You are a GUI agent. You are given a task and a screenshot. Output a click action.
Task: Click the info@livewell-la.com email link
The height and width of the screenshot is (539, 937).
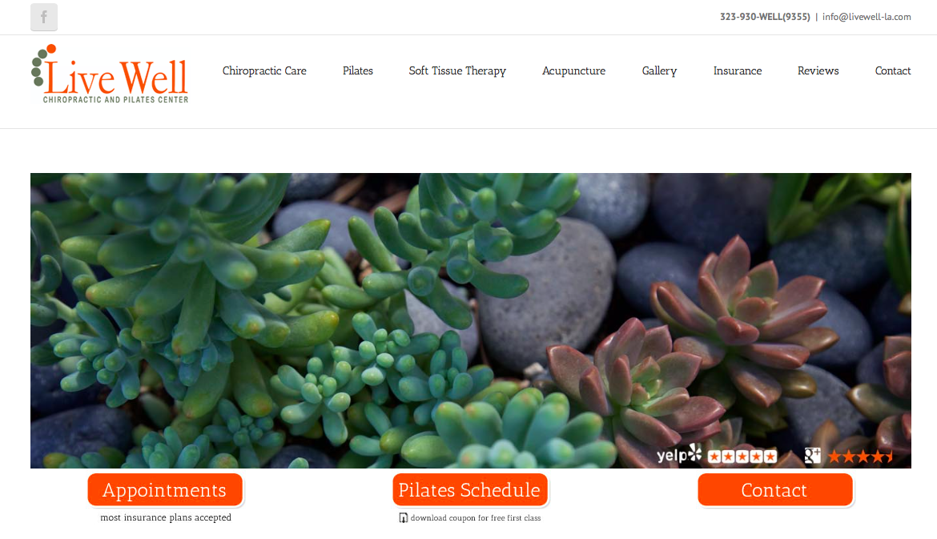coord(867,17)
